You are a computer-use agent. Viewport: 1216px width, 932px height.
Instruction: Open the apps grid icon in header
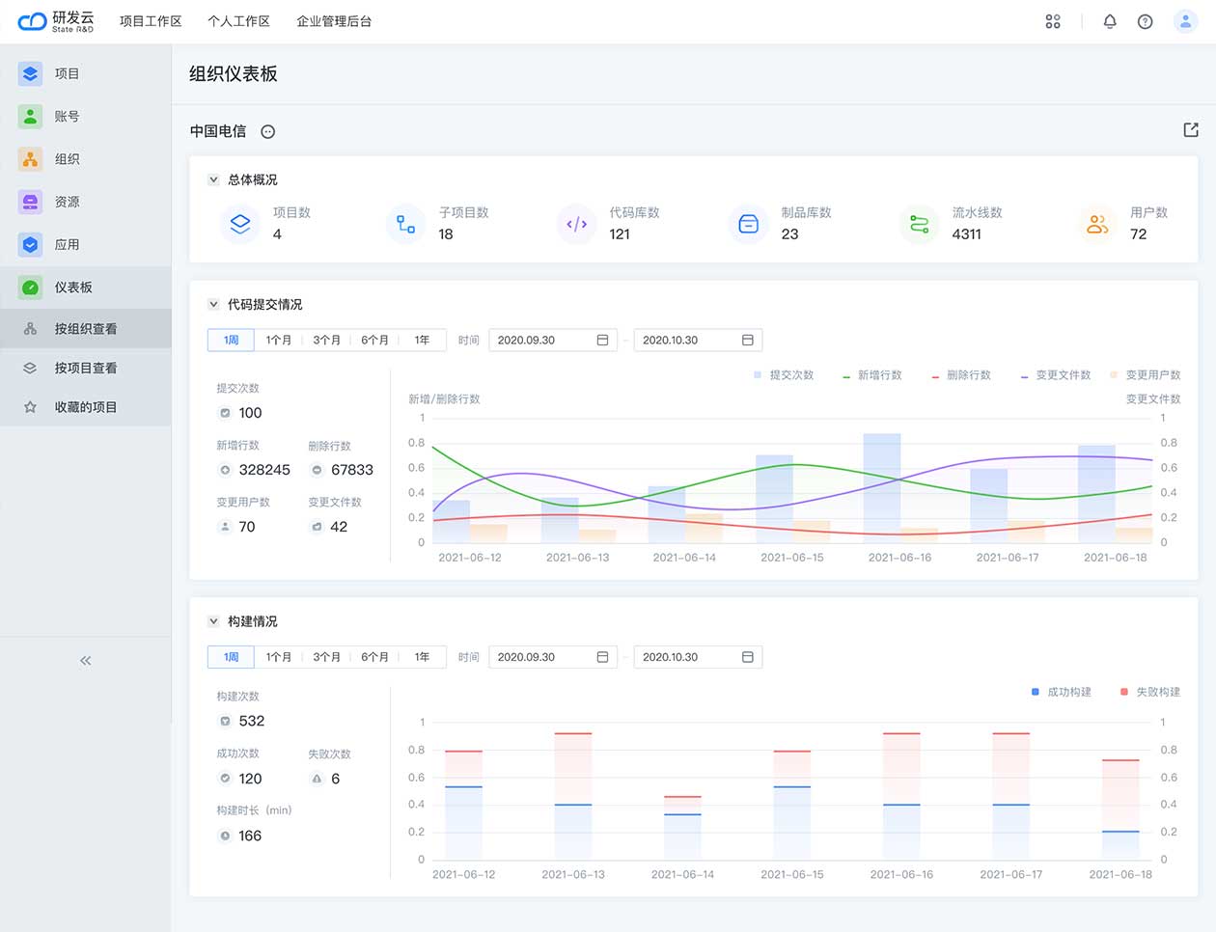coord(1053,21)
